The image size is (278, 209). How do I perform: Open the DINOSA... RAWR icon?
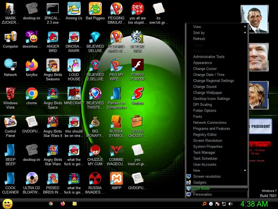pyautogui.click(x=74, y=41)
